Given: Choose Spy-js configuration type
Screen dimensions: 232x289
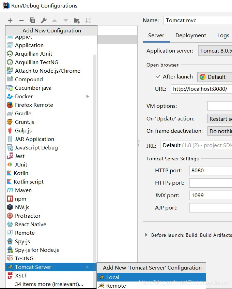Looking at the screenshot, I should coord(49,241).
